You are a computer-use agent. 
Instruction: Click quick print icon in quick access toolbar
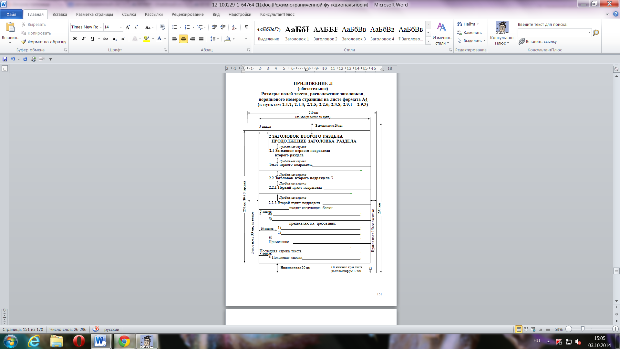point(34,59)
